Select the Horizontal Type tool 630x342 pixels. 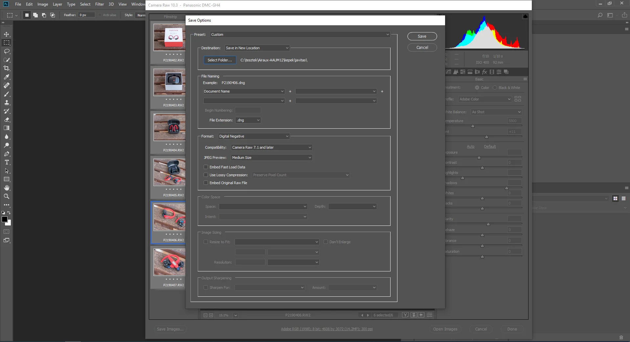(7, 162)
